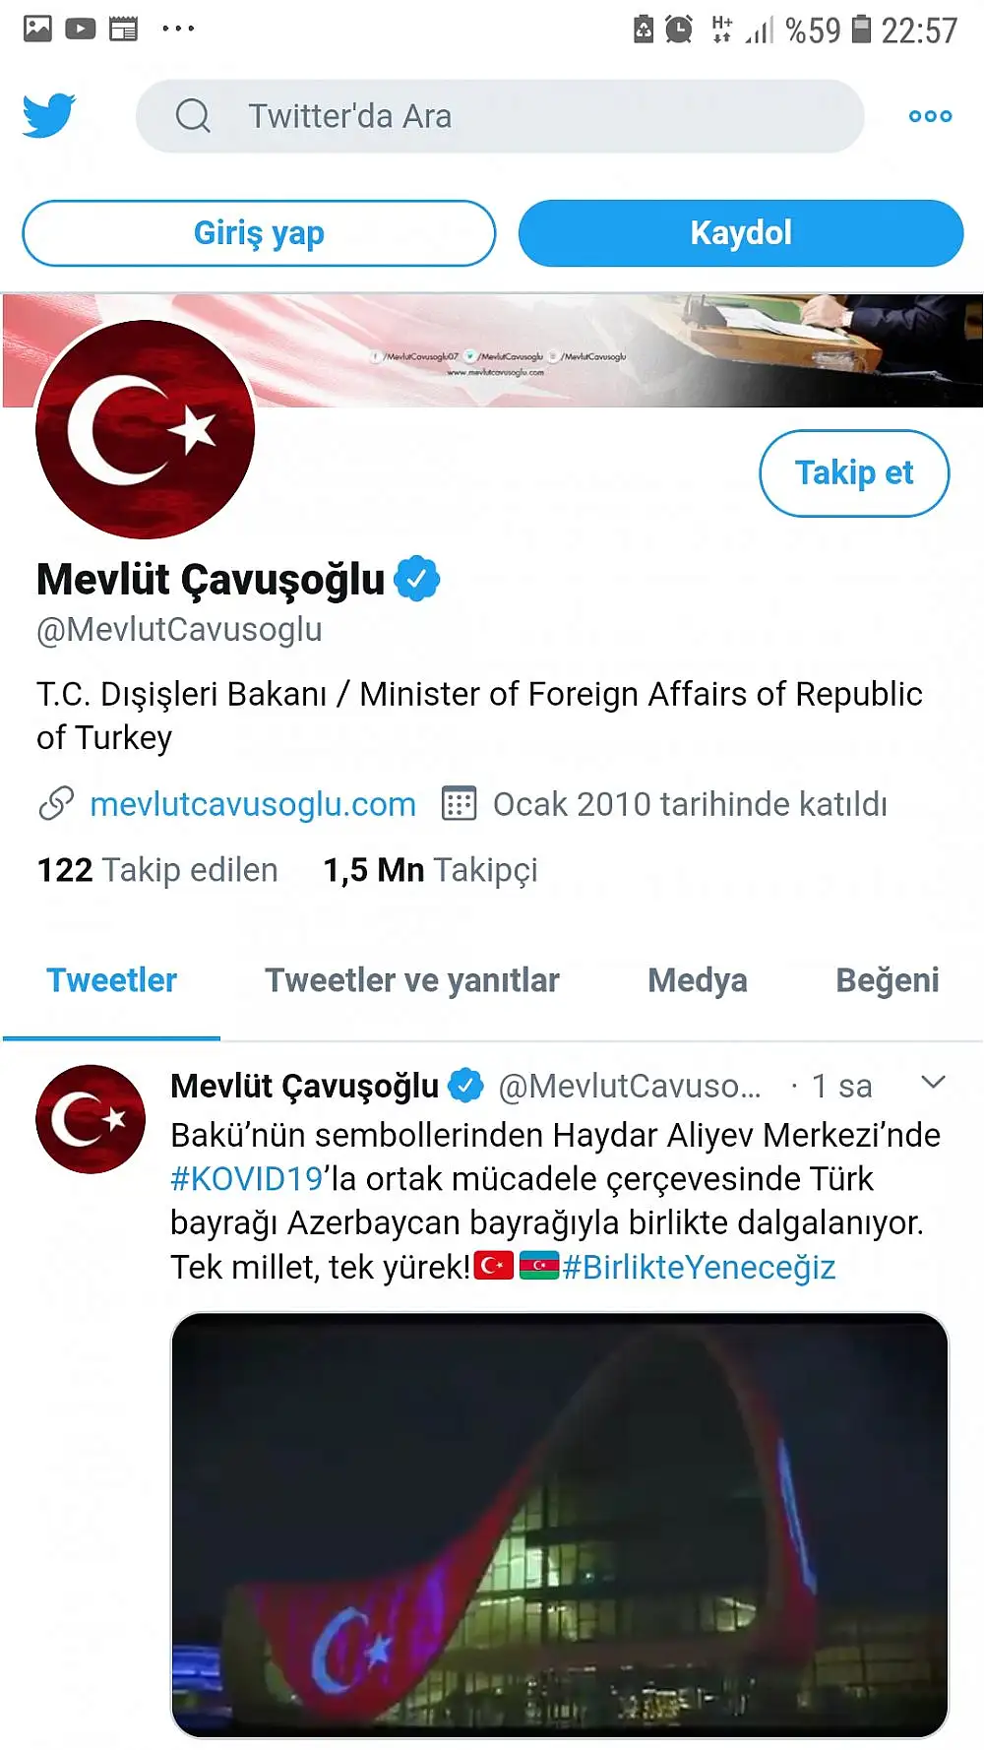The width and height of the screenshot is (984, 1750).
Task: Open the large Turkish flag profile picture
Action: 146,429
